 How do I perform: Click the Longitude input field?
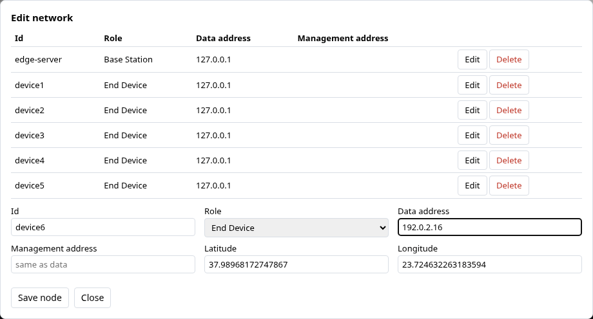pos(489,264)
